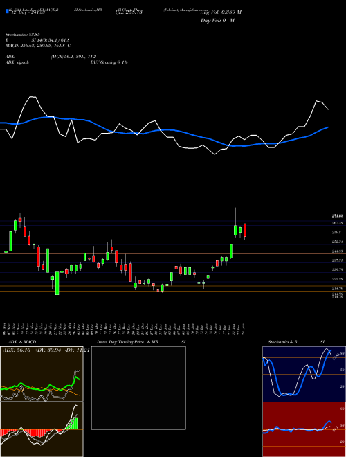This screenshot has height=457, width=346.
Task: Click the 259.8 price axis label
Action: tap(336, 232)
